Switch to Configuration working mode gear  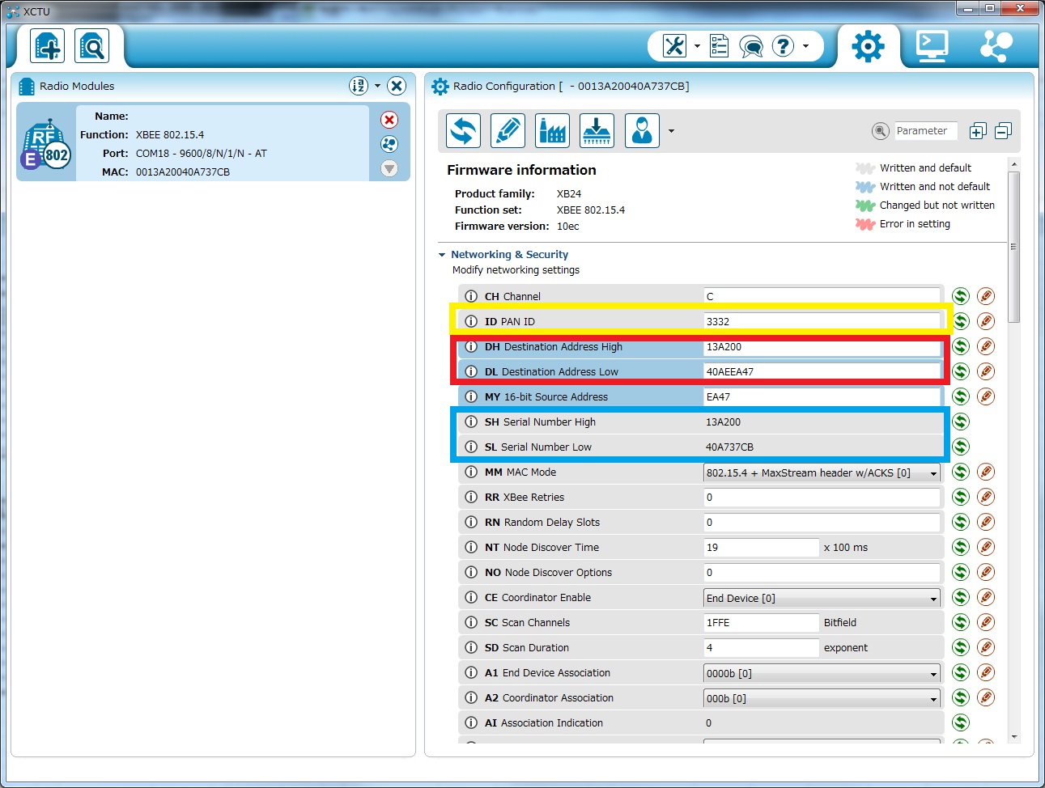tap(868, 46)
